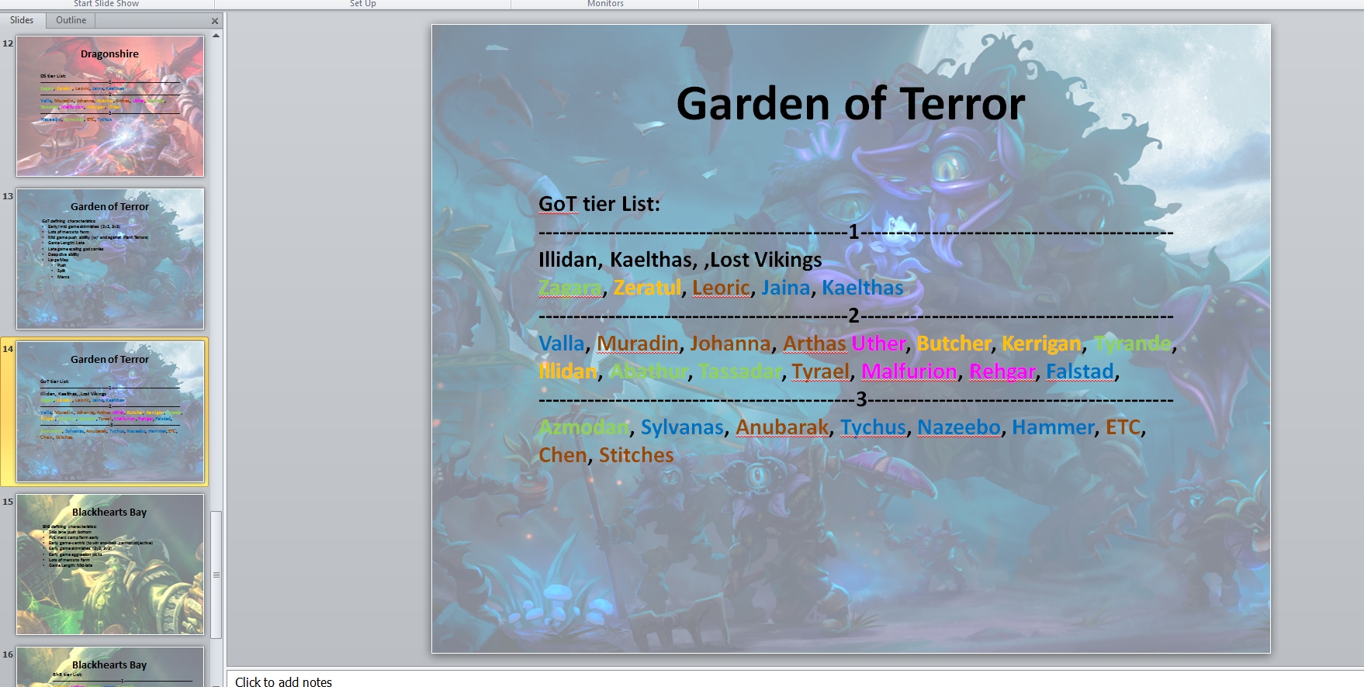
Task: Click the word Chen
Action: pyautogui.click(x=563, y=455)
